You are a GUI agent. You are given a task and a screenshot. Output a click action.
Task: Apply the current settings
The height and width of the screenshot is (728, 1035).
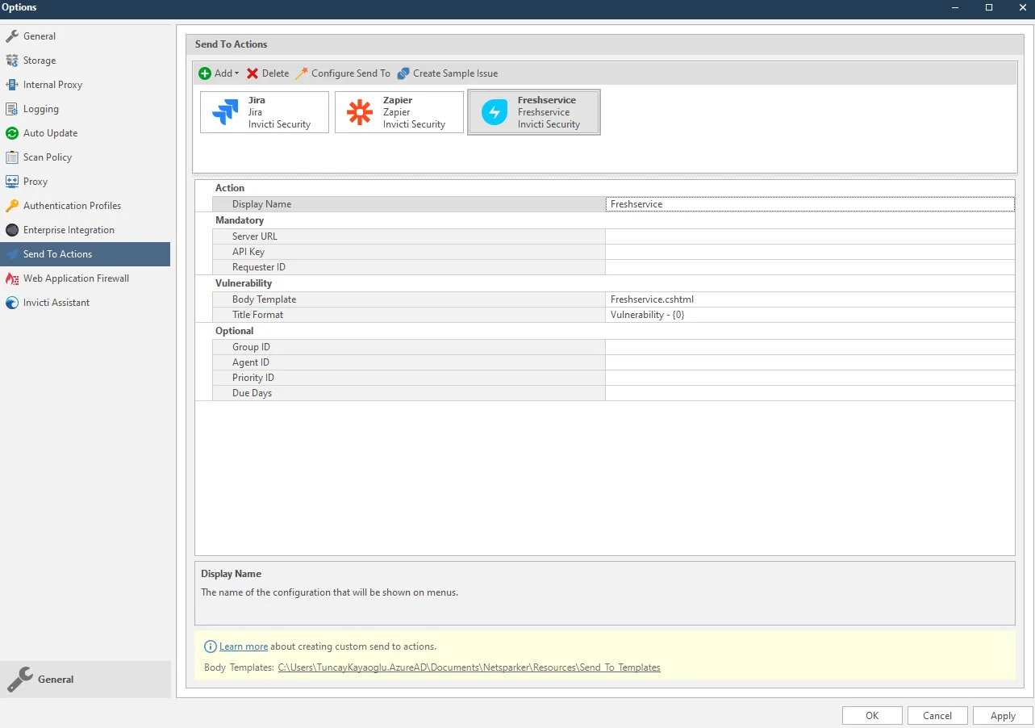[1001, 715]
